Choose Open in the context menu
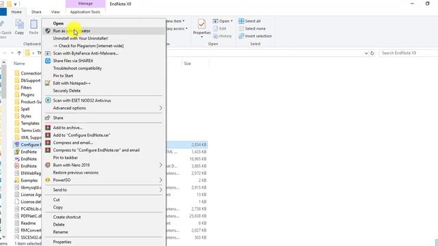 coord(58,23)
